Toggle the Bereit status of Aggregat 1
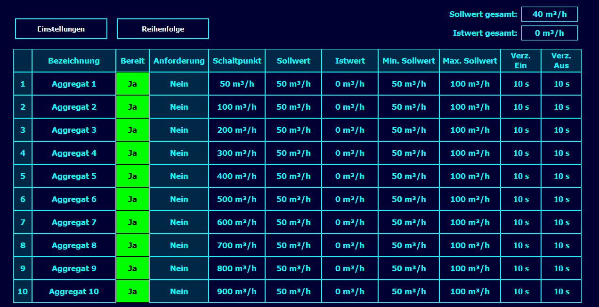 (132, 84)
